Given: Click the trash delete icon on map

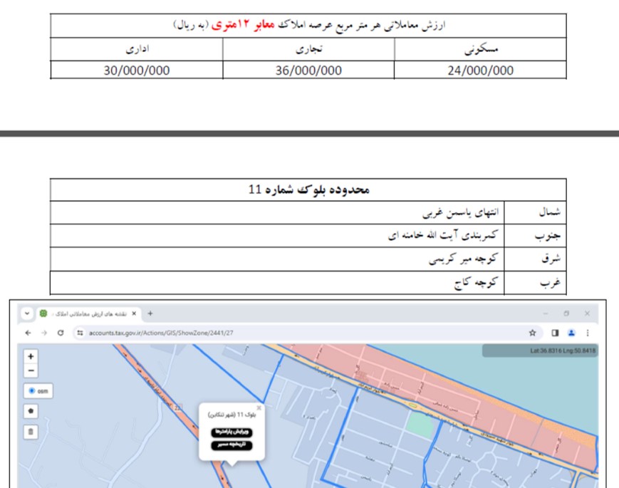Looking at the screenshot, I should click(31, 431).
